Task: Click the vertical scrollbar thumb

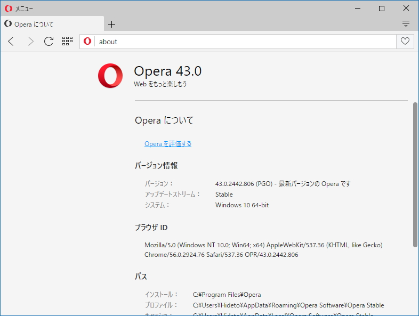Action: point(415,175)
